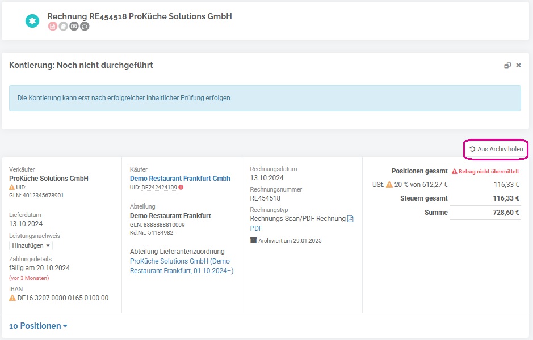Click the red alert icon beside buyer UID
Screen dimensions: 533x340
(x=181, y=188)
